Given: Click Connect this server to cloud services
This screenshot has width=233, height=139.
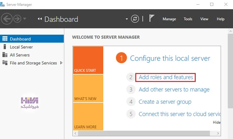Looking at the screenshot, I should point(180,114).
